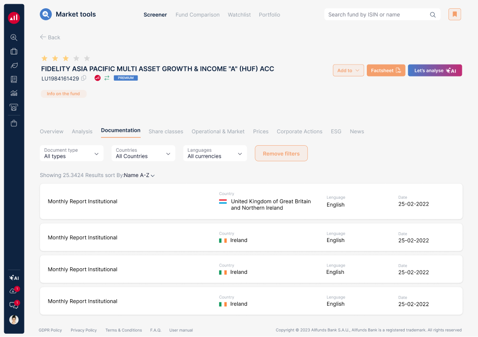Go back using the Back arrow

click(50, 37)
